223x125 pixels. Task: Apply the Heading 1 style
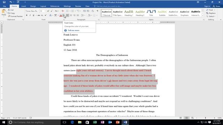pyautogui.click(x=129, y=13)
